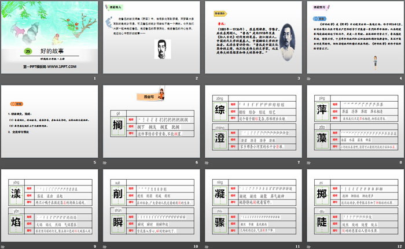Click the animation star icon under slide 10
Image resolution: width=405 pixels, height=249 pixels.
point(106,246)
